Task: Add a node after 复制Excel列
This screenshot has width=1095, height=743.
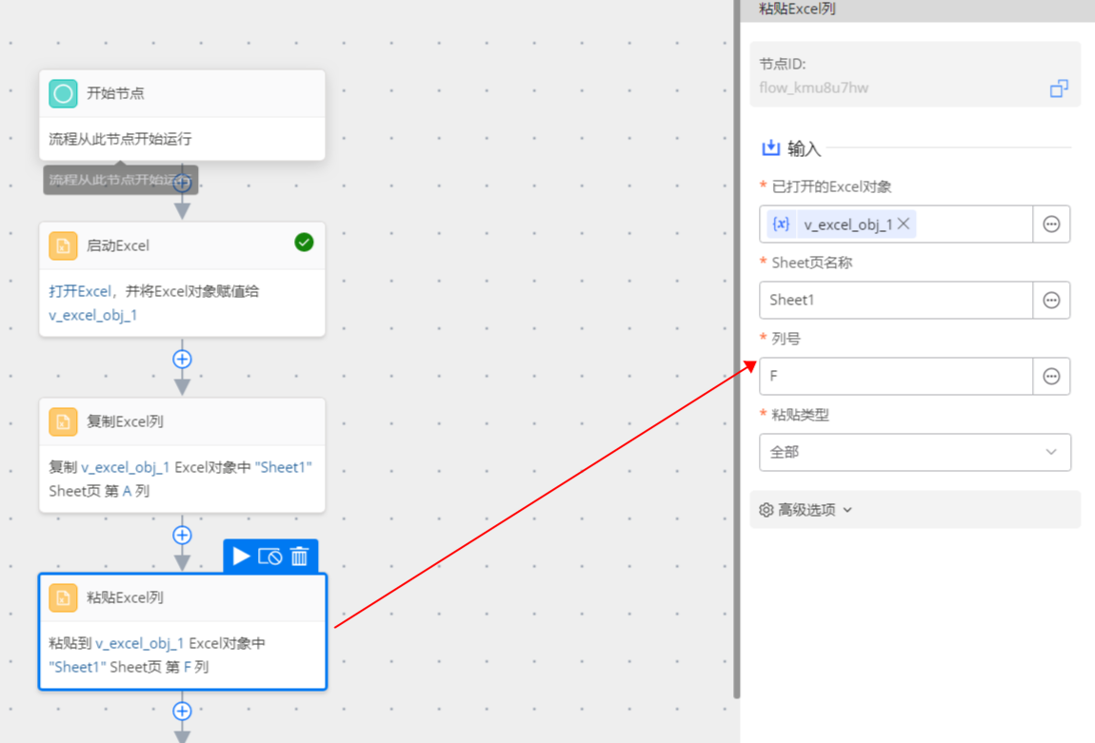Action: tap(182, 535)
